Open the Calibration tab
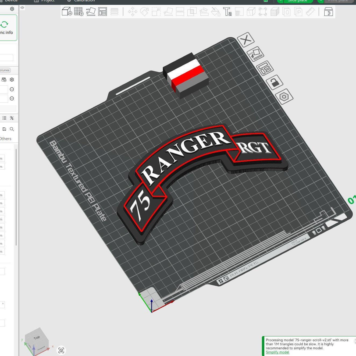356x356 pixels. (81, 1)
